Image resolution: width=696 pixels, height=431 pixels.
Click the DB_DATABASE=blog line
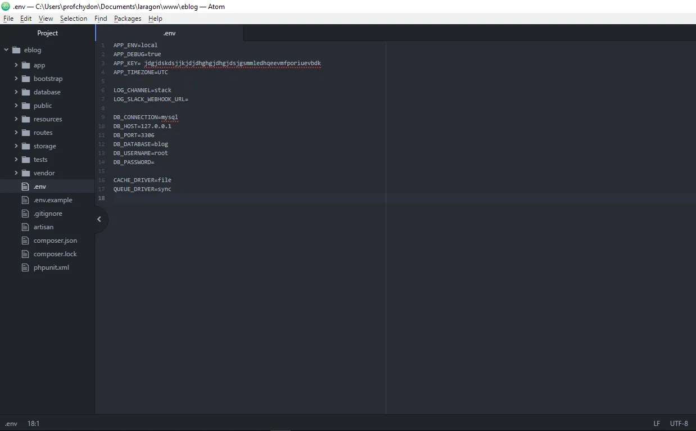click(141, 144)
